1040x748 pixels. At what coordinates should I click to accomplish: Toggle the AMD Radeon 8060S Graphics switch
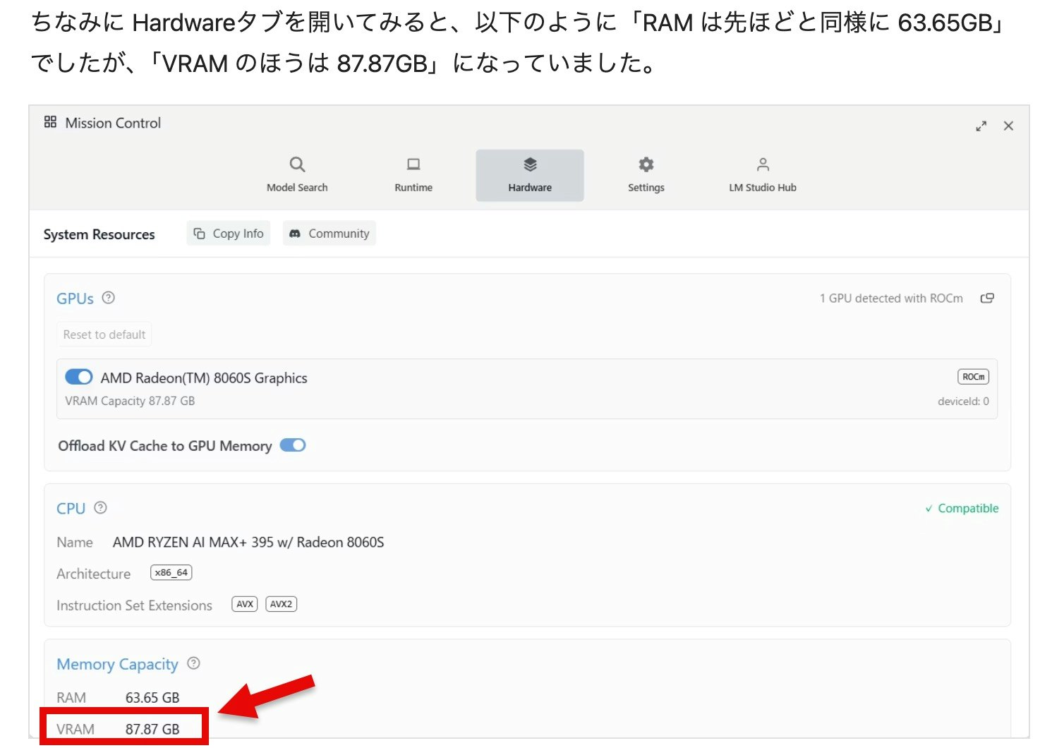click(x=79, y=377)
